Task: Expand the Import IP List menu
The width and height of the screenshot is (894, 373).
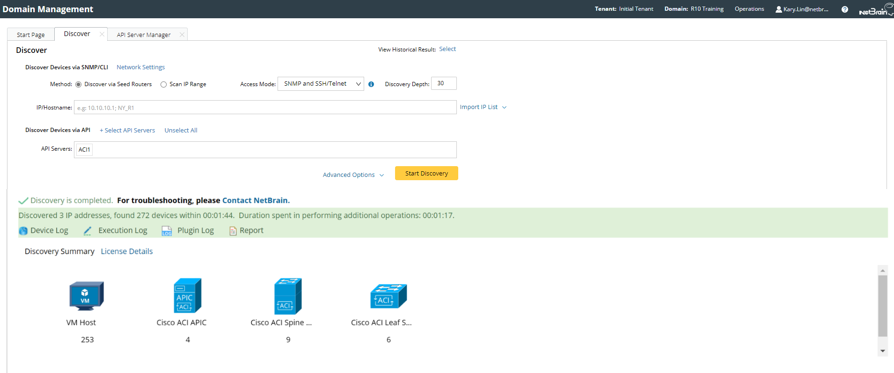Action: [x=483, y=107]
